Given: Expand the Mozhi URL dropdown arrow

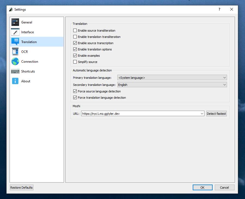Looking at the screenshot, I should pos(202,114).
